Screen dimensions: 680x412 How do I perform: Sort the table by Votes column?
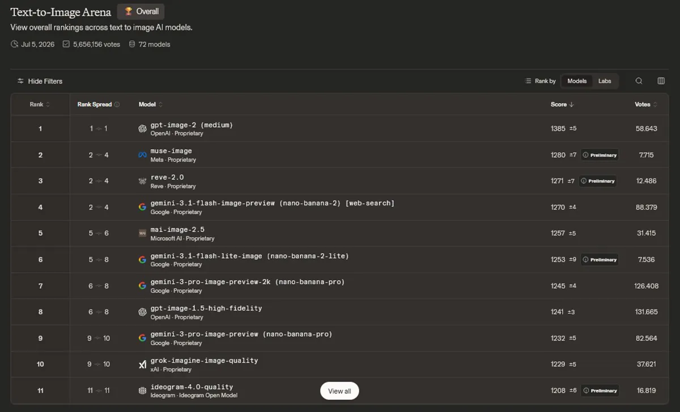click(x=646, y=105)
